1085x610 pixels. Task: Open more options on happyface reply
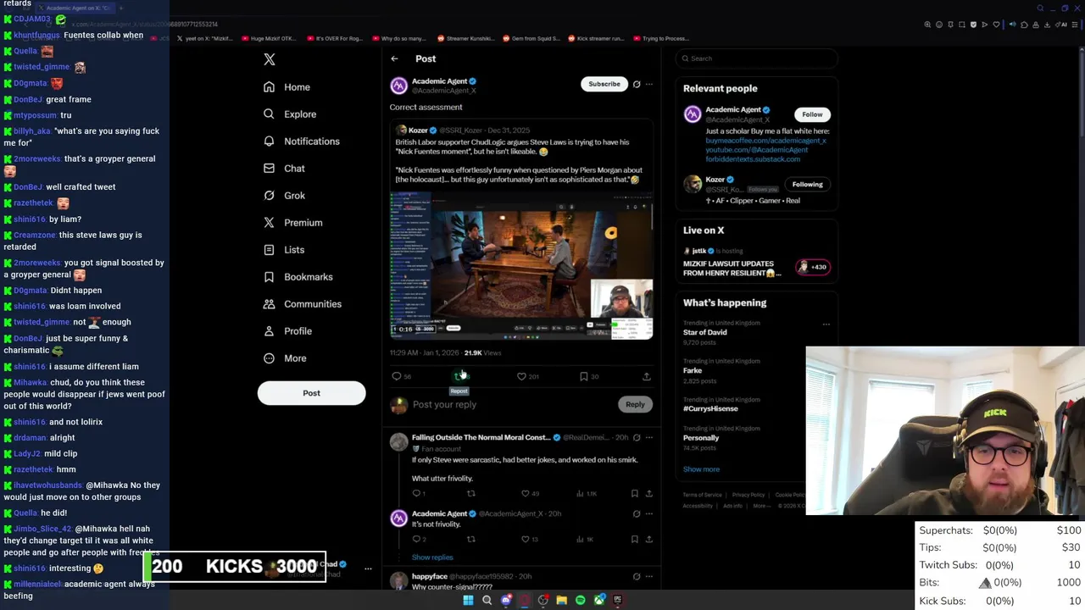[x=649, y=577]
